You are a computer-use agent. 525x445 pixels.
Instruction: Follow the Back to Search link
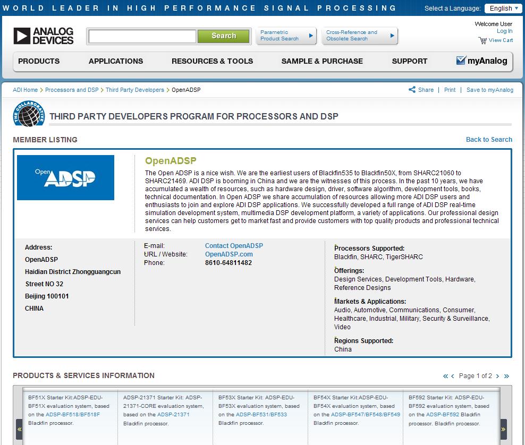tap(489, 140)
